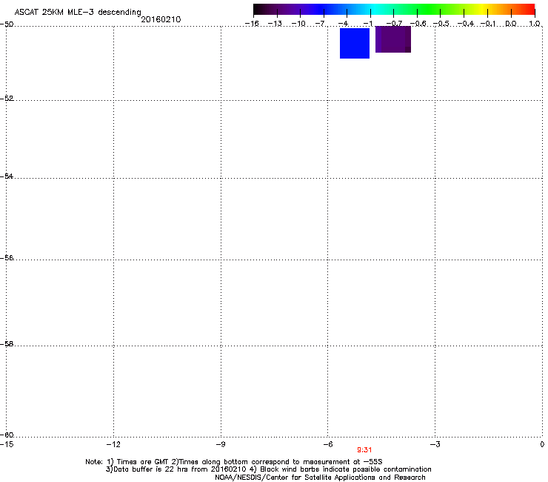Click the -13 label on color scale
This screenshot has width=548, height=482.
275,24
